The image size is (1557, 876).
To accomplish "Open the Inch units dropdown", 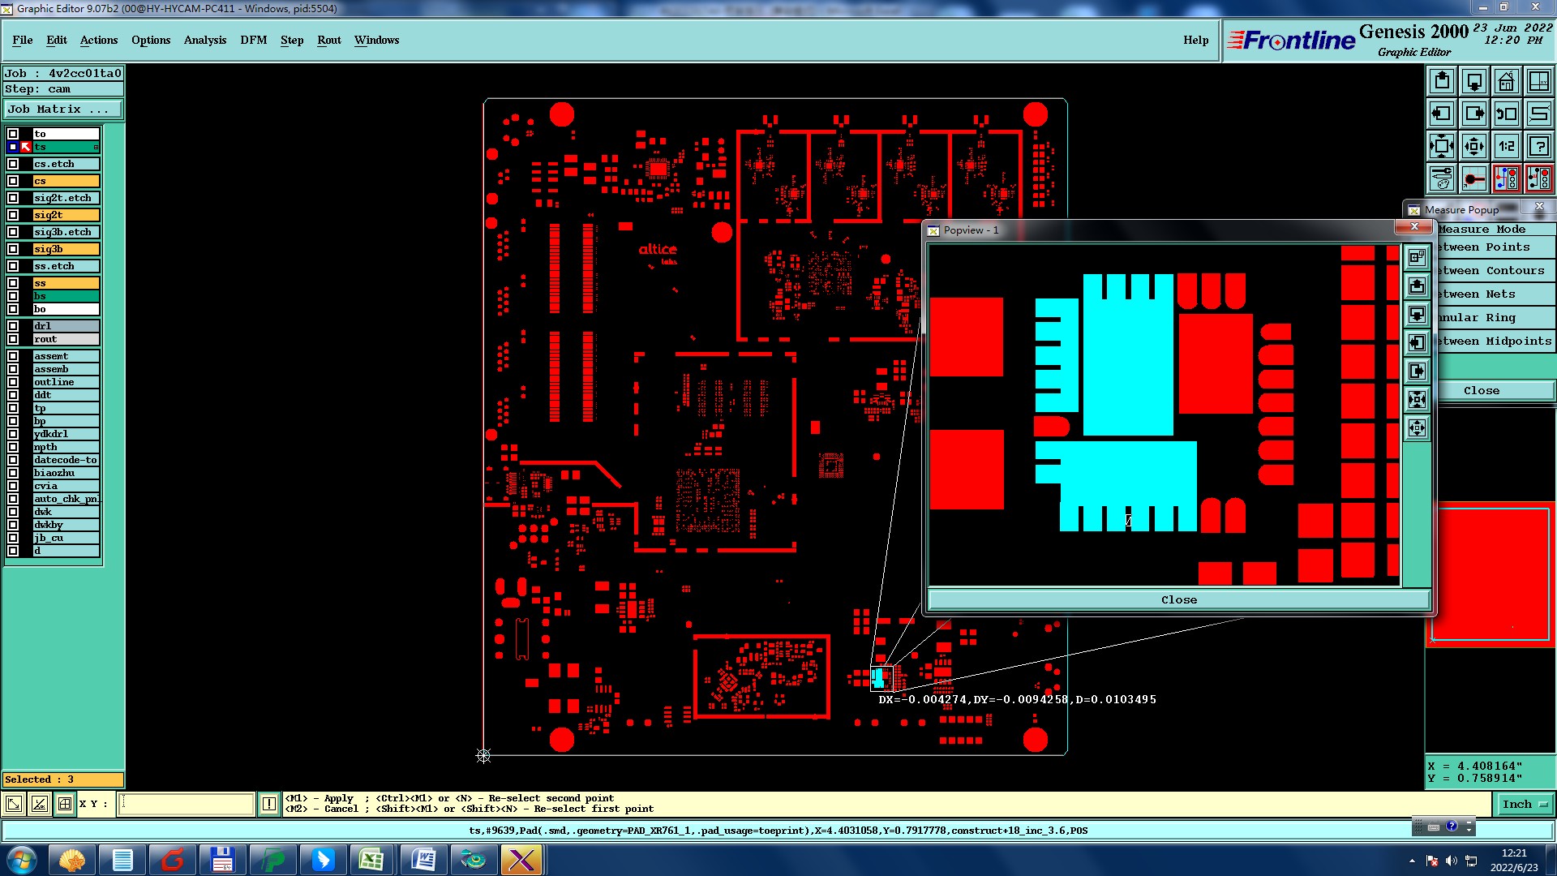I will coord(1525,804).
